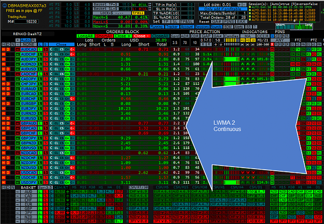Screen dimensions: 324x224
Task: Click the ShortAll button
Action: click(104, 36)
